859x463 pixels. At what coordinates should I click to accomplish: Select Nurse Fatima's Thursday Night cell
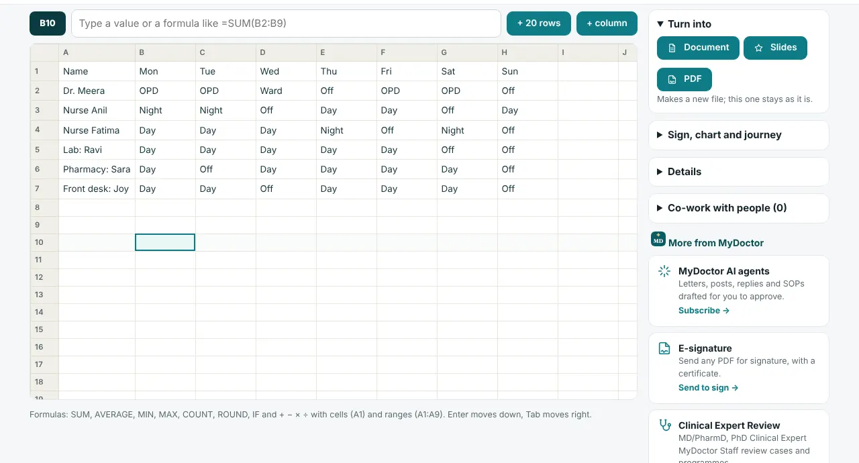(346, 130)
